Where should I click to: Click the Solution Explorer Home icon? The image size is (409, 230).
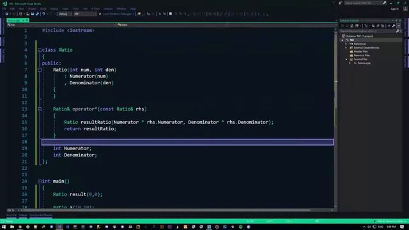click(352, 26)
